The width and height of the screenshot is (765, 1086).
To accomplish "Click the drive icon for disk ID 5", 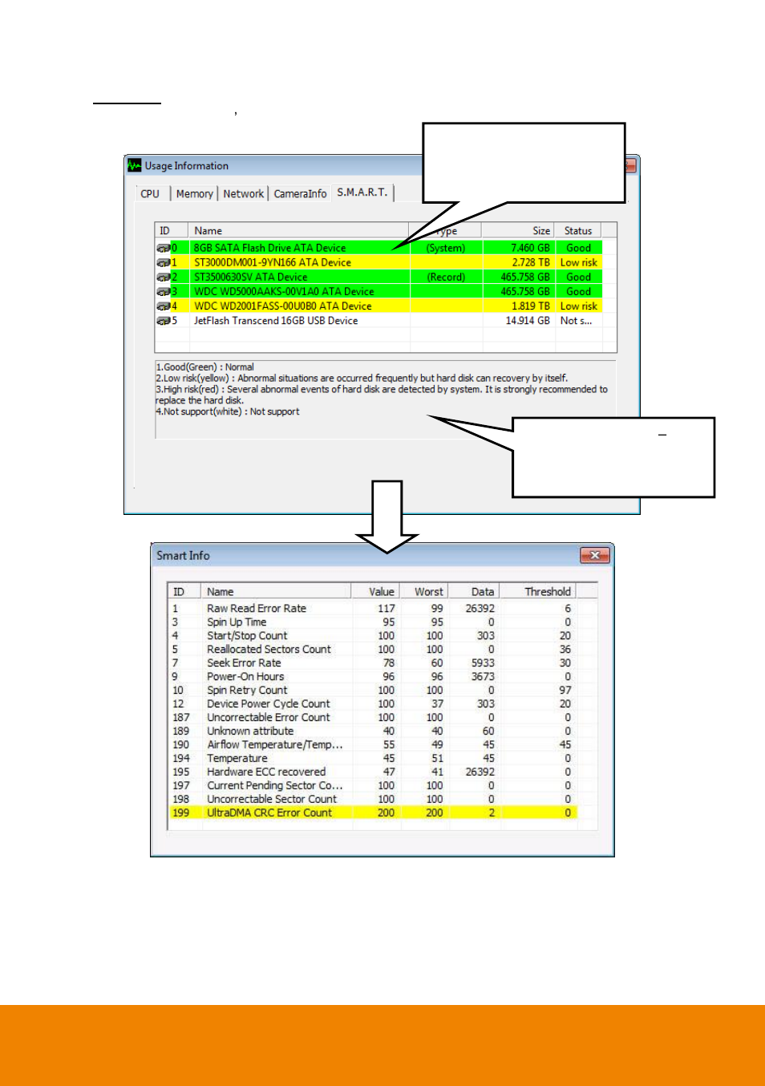I will (x=163, y=320).
